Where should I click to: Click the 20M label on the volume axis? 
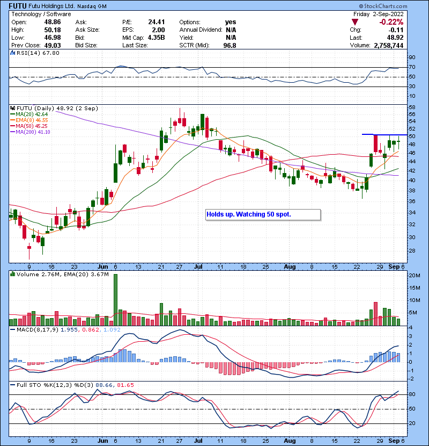[414, 275]
